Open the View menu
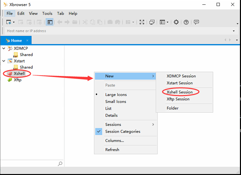241x175 pixels. pyautogui.click(x=33, y=14)
